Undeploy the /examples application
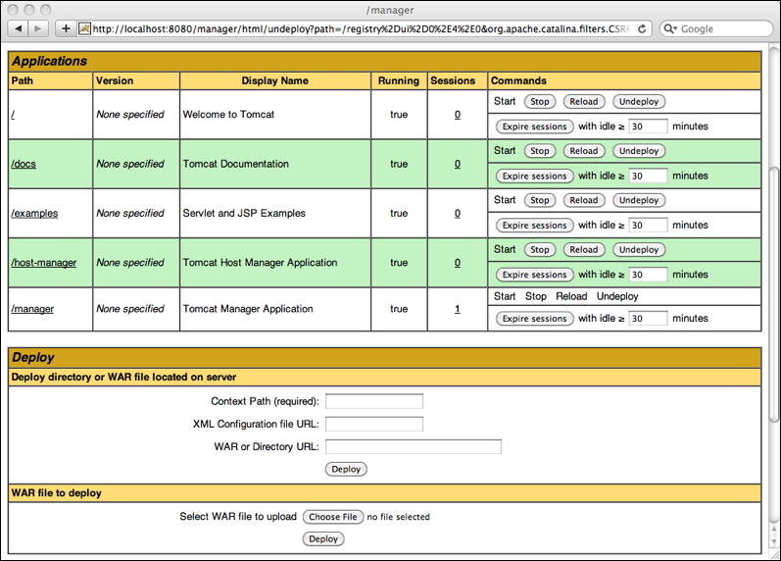The height and width of the screenshot is (561, 781). coord(639,200)
